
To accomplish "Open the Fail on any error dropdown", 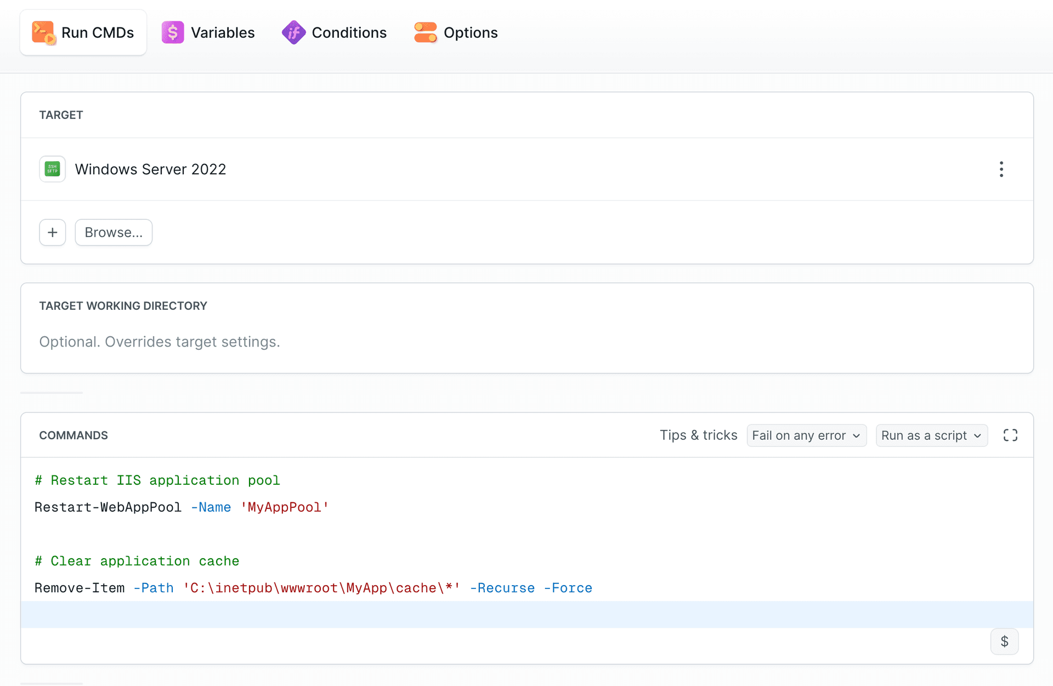I will coord(806,435).
